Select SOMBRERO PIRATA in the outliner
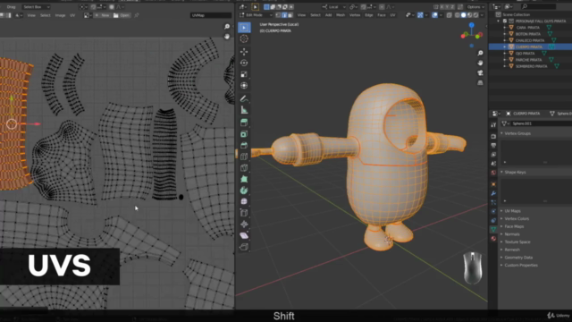572x322 pixels. [x=531, y=66]
